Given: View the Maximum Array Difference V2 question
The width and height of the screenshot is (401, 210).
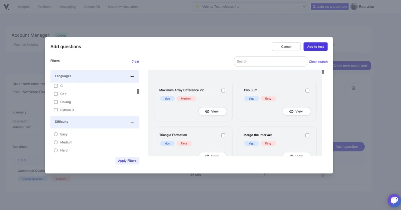Looking at the screenshot, I should click(213, 111).
